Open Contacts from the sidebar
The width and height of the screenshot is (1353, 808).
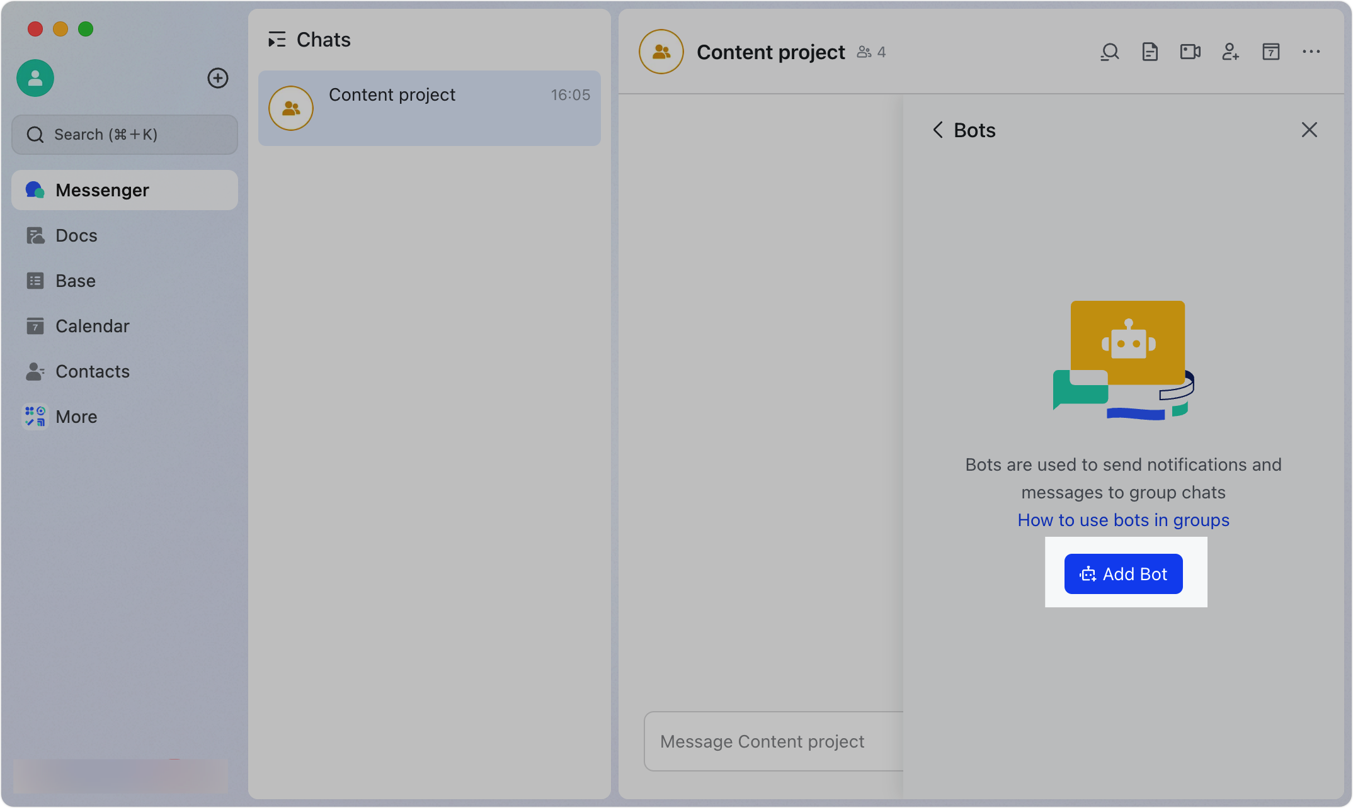point(93,371)
